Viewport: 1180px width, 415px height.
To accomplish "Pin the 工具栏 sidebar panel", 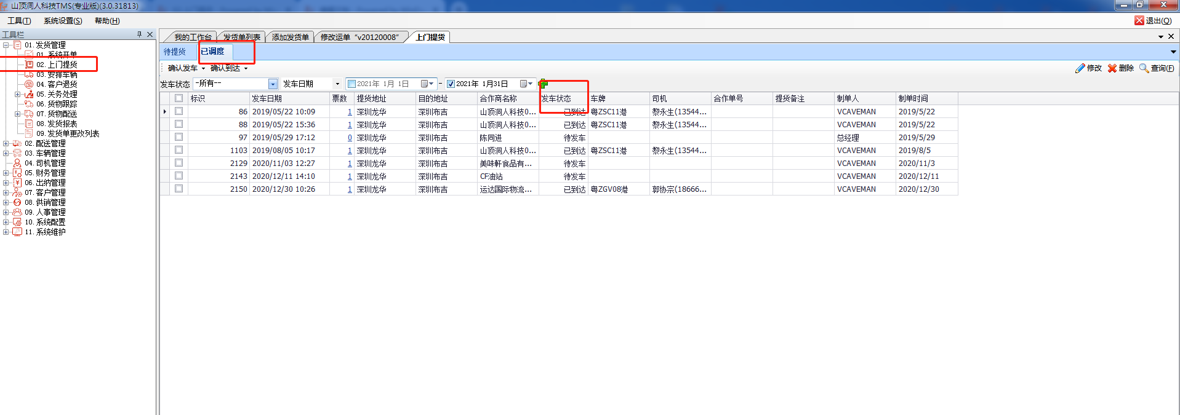I will (139, 34).
